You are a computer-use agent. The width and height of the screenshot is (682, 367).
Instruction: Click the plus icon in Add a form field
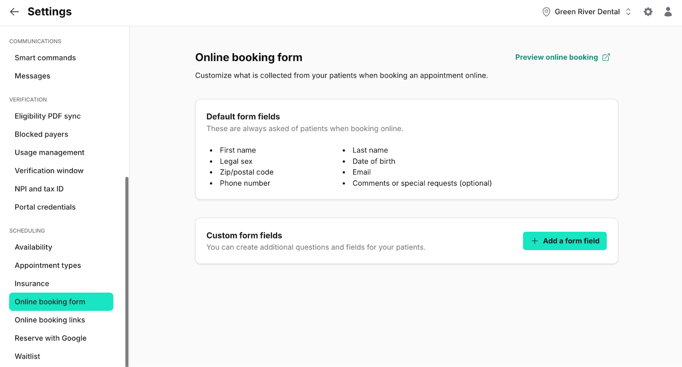pyautogui.click(x=535, y=241)
